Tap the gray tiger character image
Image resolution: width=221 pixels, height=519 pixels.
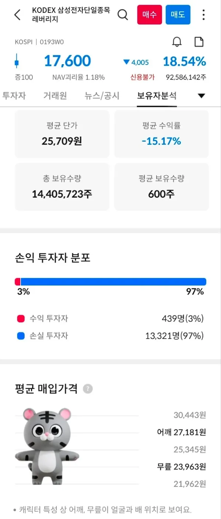pyautogui.click(x=47, y=446)
